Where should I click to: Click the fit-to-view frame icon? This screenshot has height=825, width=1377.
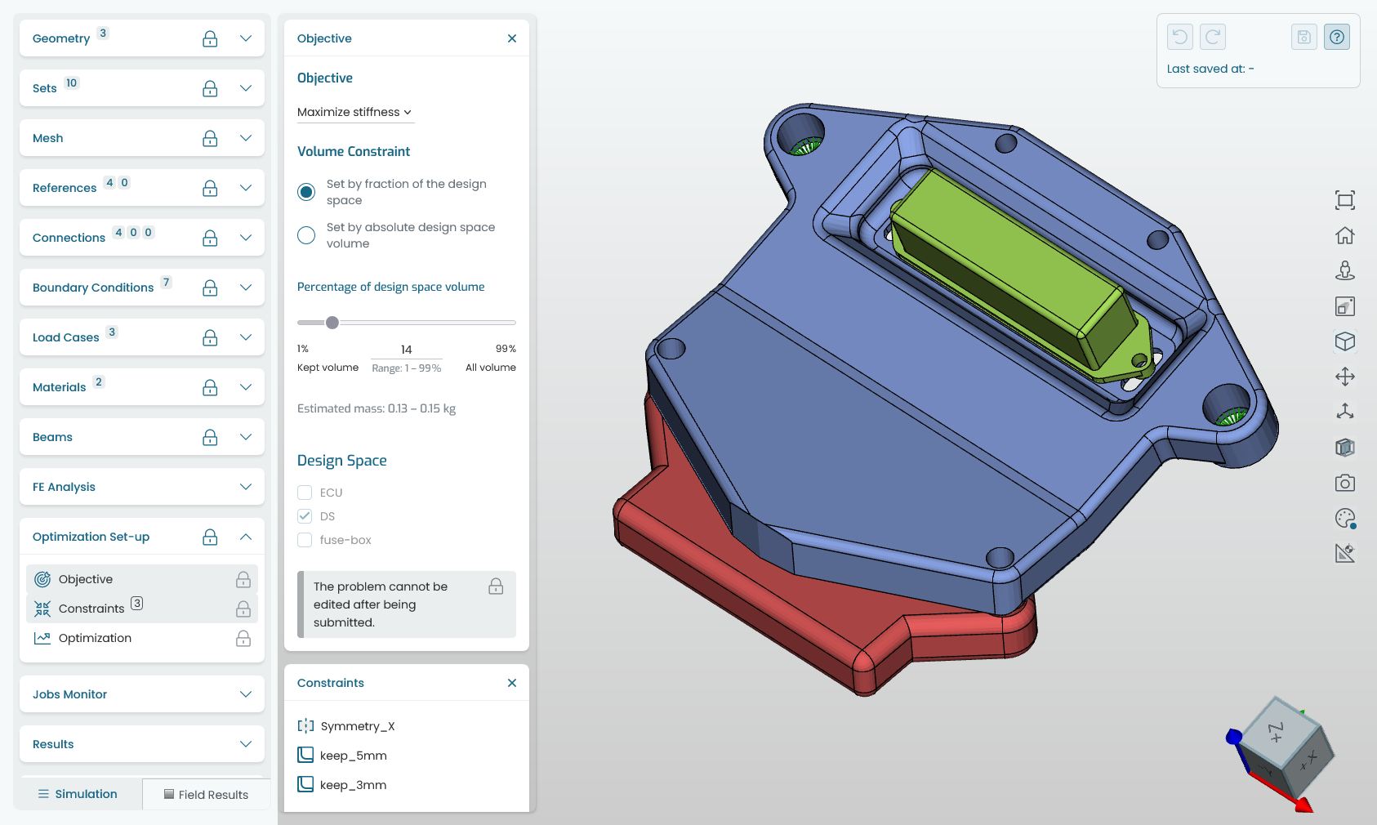pos(1345,200)
